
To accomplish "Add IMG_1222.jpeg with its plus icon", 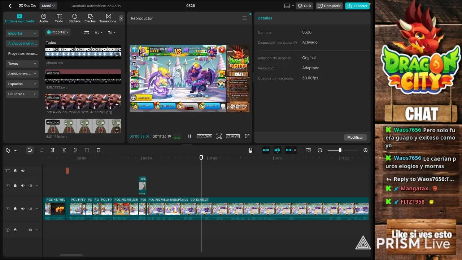I will pos(117,80).
